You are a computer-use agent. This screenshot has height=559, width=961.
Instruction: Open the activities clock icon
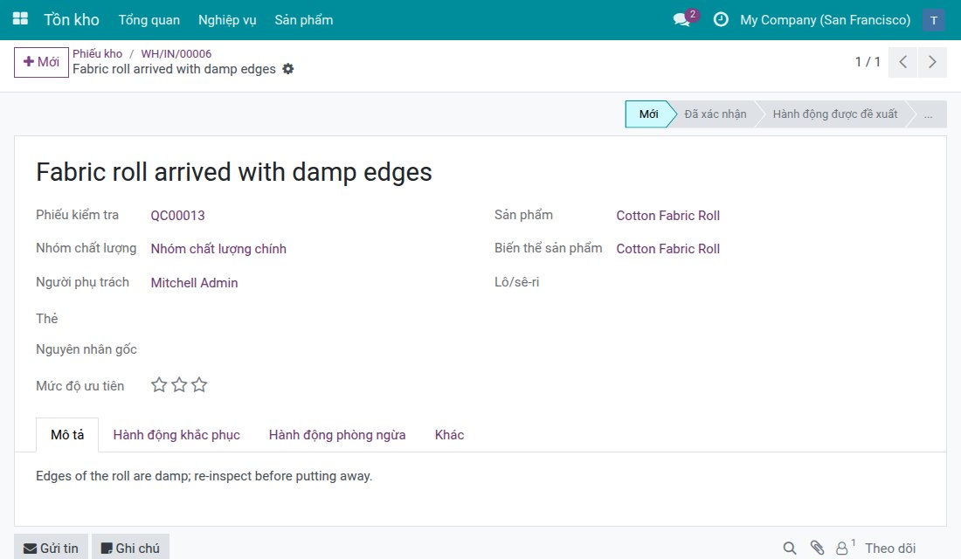click(722, 19)
